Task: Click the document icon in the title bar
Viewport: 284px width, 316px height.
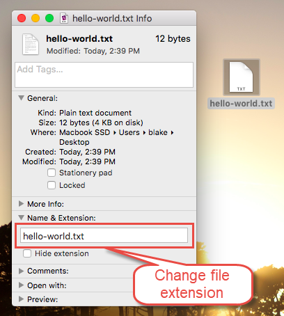Action: 64,18
